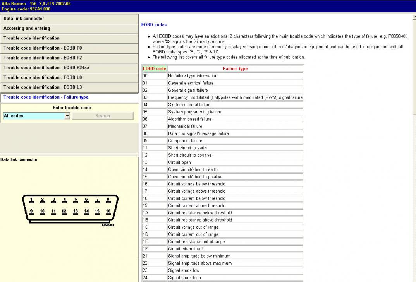
Task: Select row 'Circuit resistance out of range'
Action: point(223,241)
